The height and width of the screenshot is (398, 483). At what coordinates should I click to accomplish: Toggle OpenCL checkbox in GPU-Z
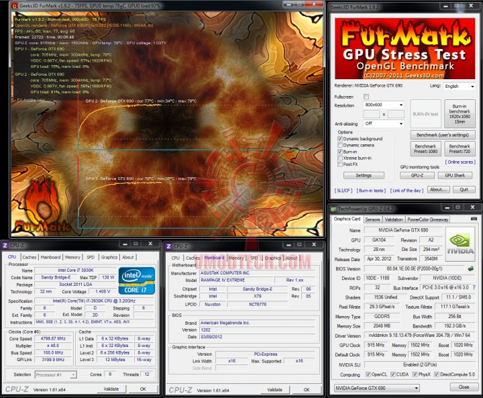(x=368, y=375)
